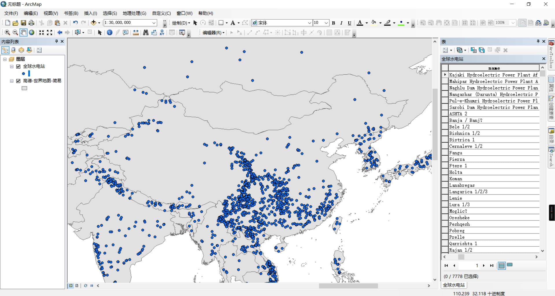The width and height of the screenshot is (555, 296).
Task: Click the HTML Popup tool
Action: click(x=125, y=33)
